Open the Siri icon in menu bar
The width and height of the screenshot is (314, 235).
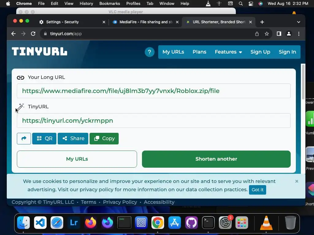point(261,4)
